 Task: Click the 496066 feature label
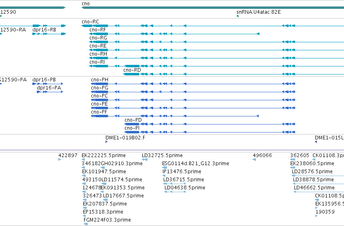click(262, 156)
